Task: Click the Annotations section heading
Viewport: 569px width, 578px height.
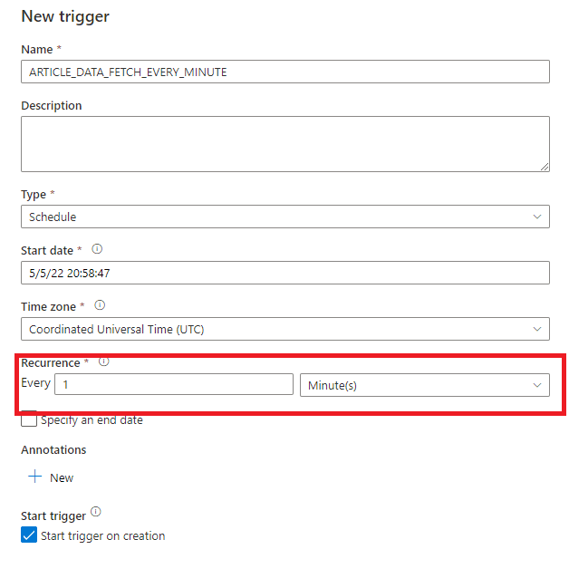Action: 53,449
